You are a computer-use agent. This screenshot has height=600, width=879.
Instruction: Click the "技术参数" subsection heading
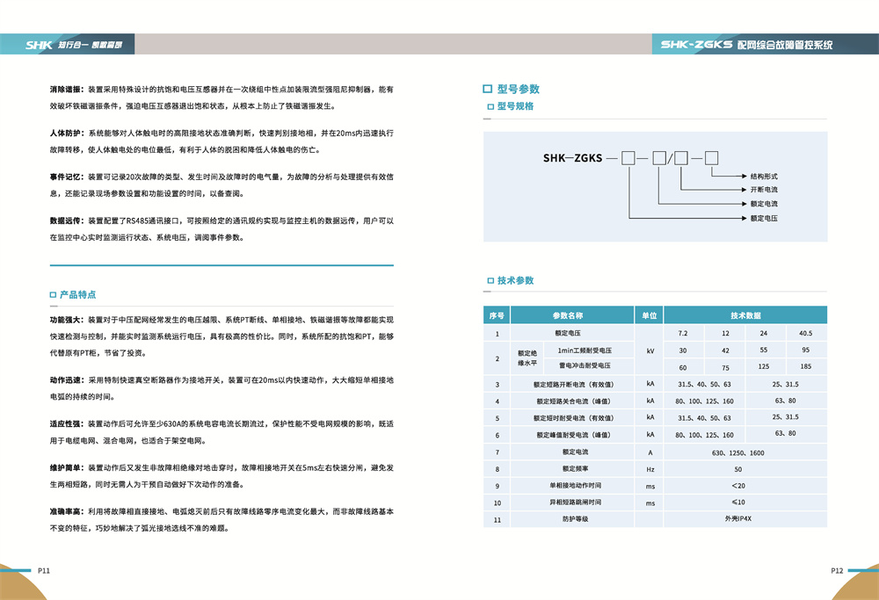(x=515, y=280)
